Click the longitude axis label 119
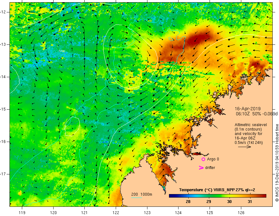The image size is (279, 216). (x=22, y=213)
